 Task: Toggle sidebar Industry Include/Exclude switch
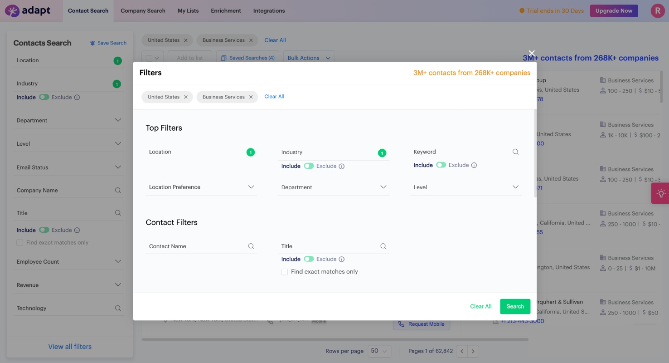pyautogui.click(x=44, y=97)
